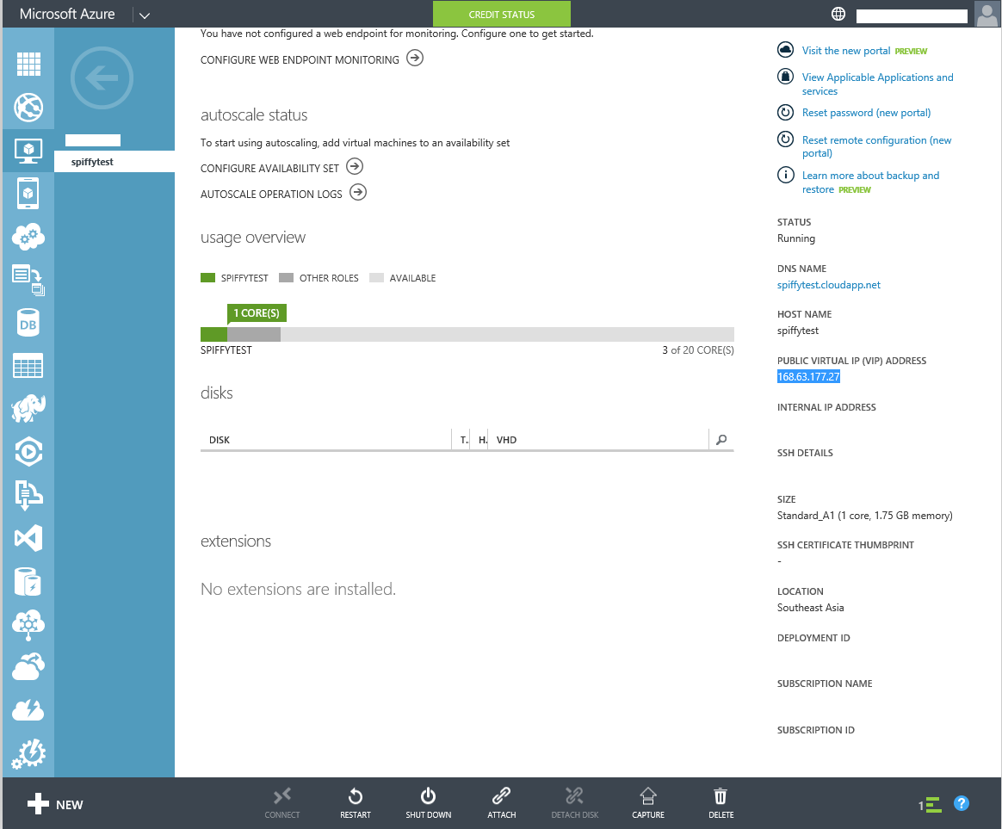This screenshot has width=1002, height=829.
Task: Click the Standard_A1 size value
Action: point(864,516)
